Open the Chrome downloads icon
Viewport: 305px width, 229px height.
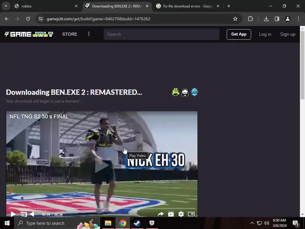(x=266, y=19)
